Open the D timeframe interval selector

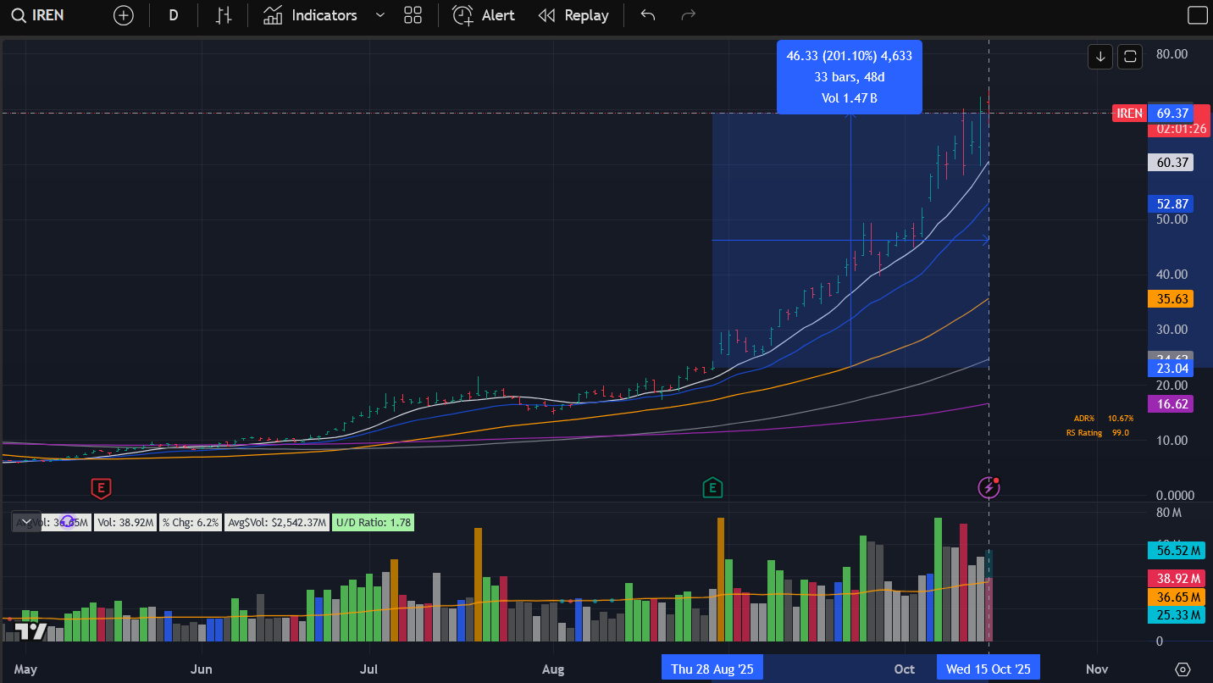click(x=174, y=15)
